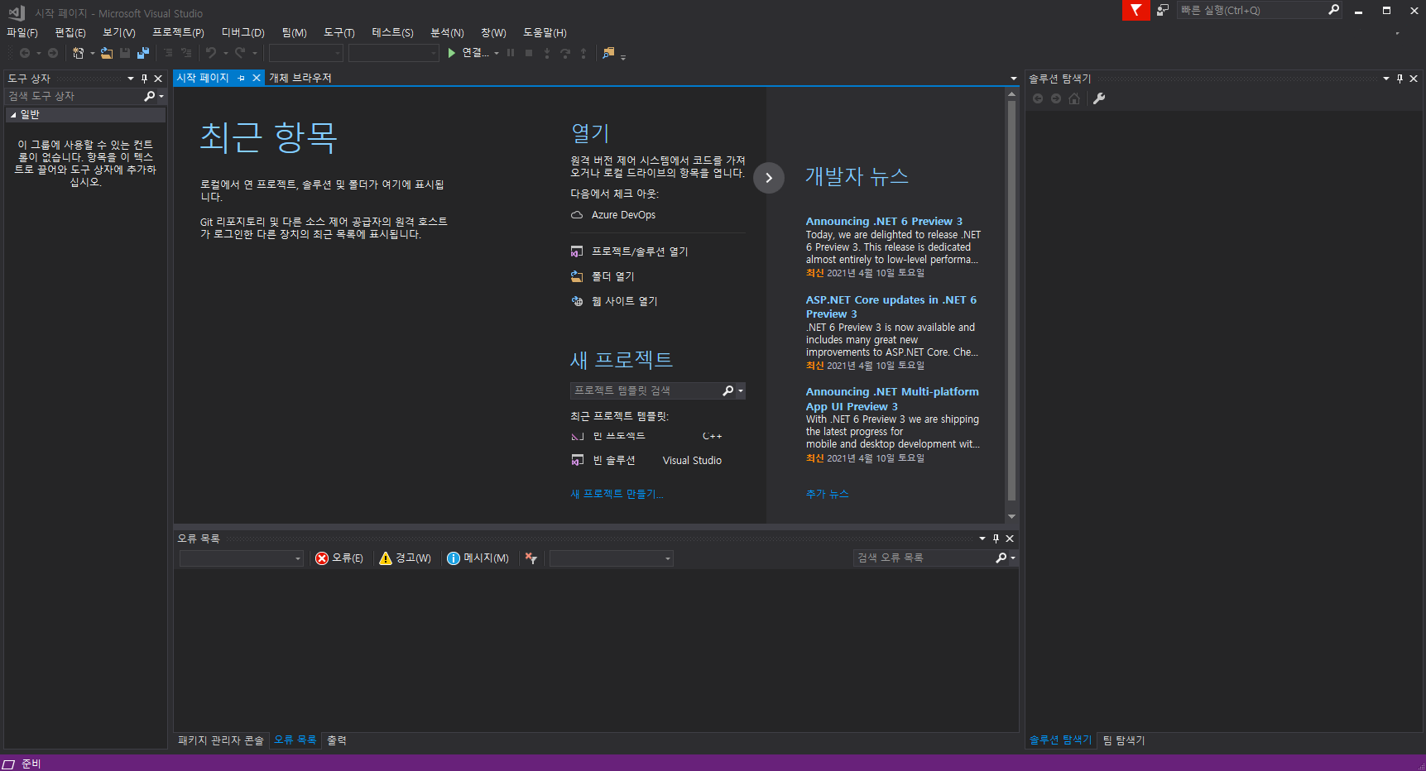Click the Save All toolbar icon
The image size is (1426, 771).
point(143,53)
